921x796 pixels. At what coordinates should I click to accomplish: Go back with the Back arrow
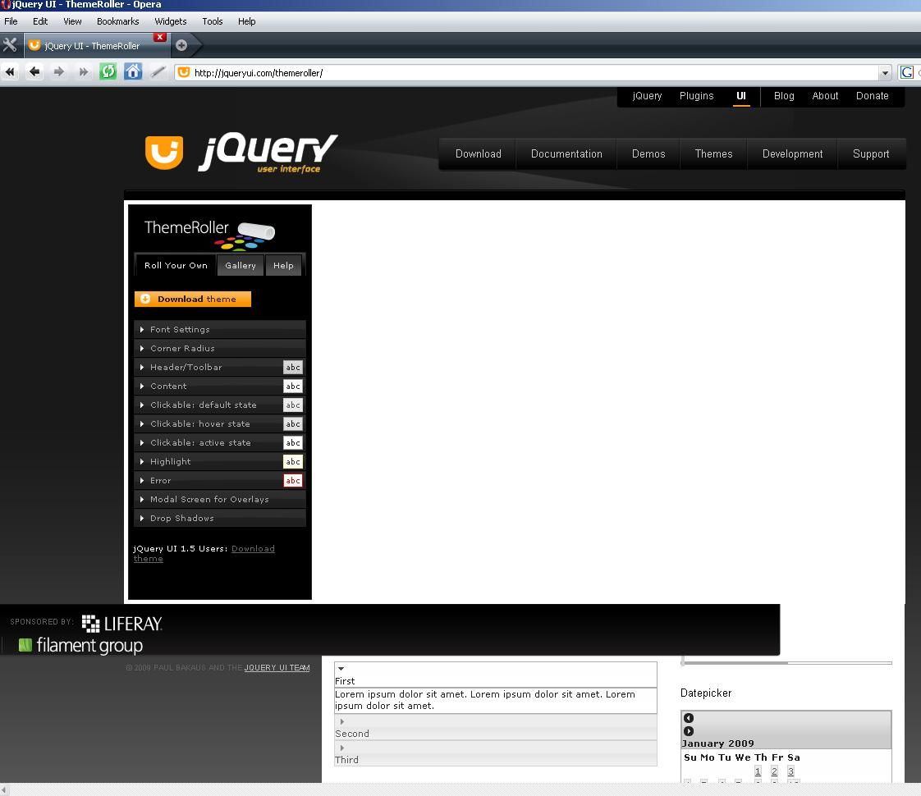coord(34,72)
